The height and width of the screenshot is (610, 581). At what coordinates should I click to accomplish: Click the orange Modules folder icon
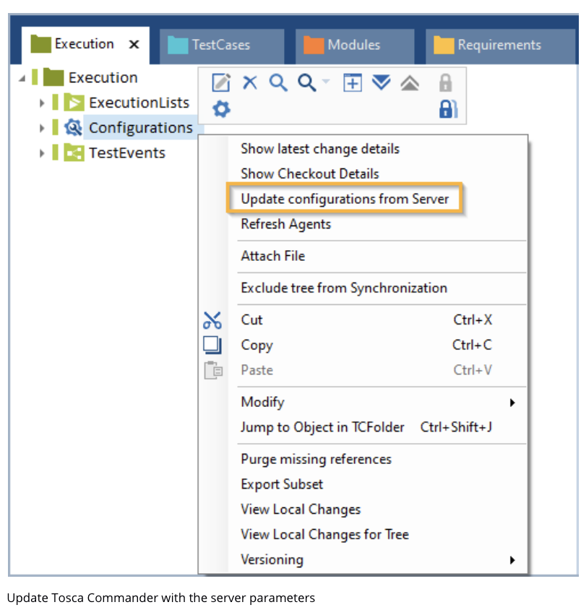click(314, 45)
